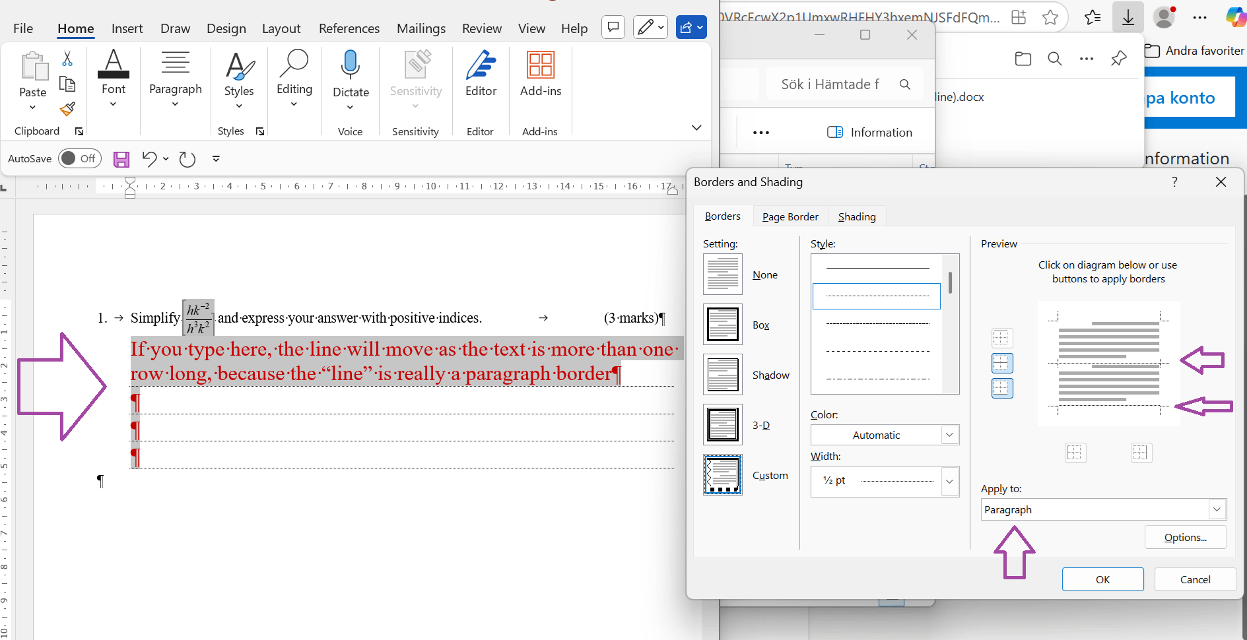This screenshot has height=640, width=1247.
Task: Open the Add-ins icon
Action: click(541, 66)
